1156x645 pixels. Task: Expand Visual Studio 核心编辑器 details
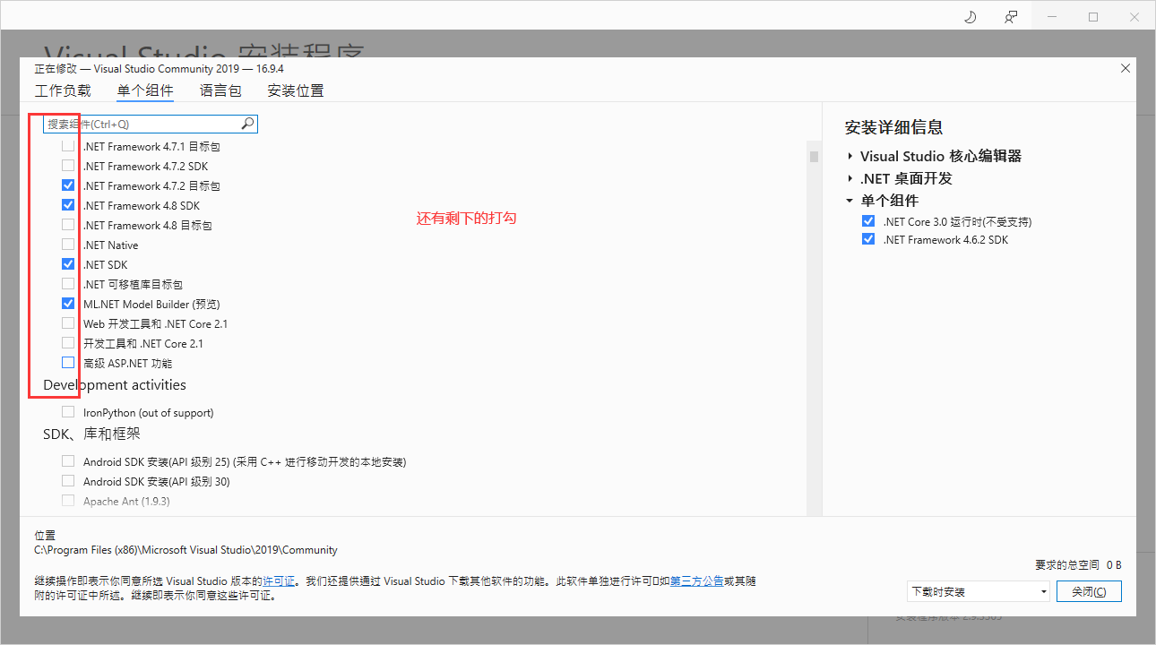(850, 156)
